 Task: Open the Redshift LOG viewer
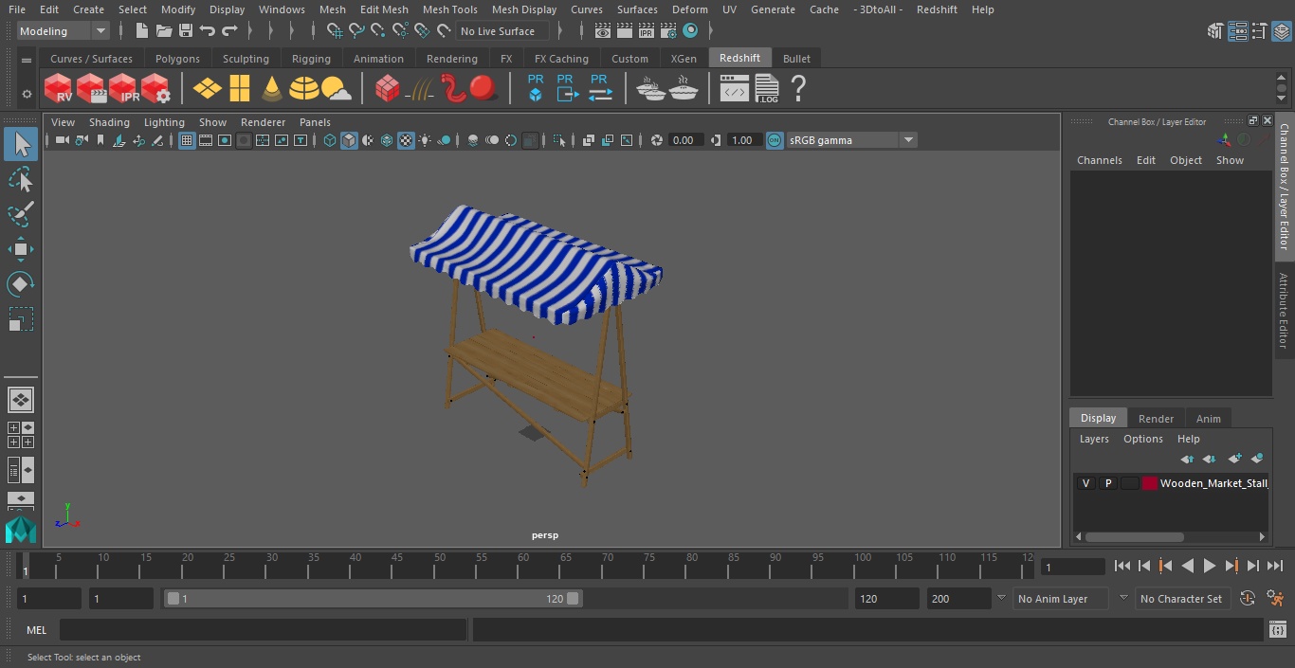tap(766, 89)
